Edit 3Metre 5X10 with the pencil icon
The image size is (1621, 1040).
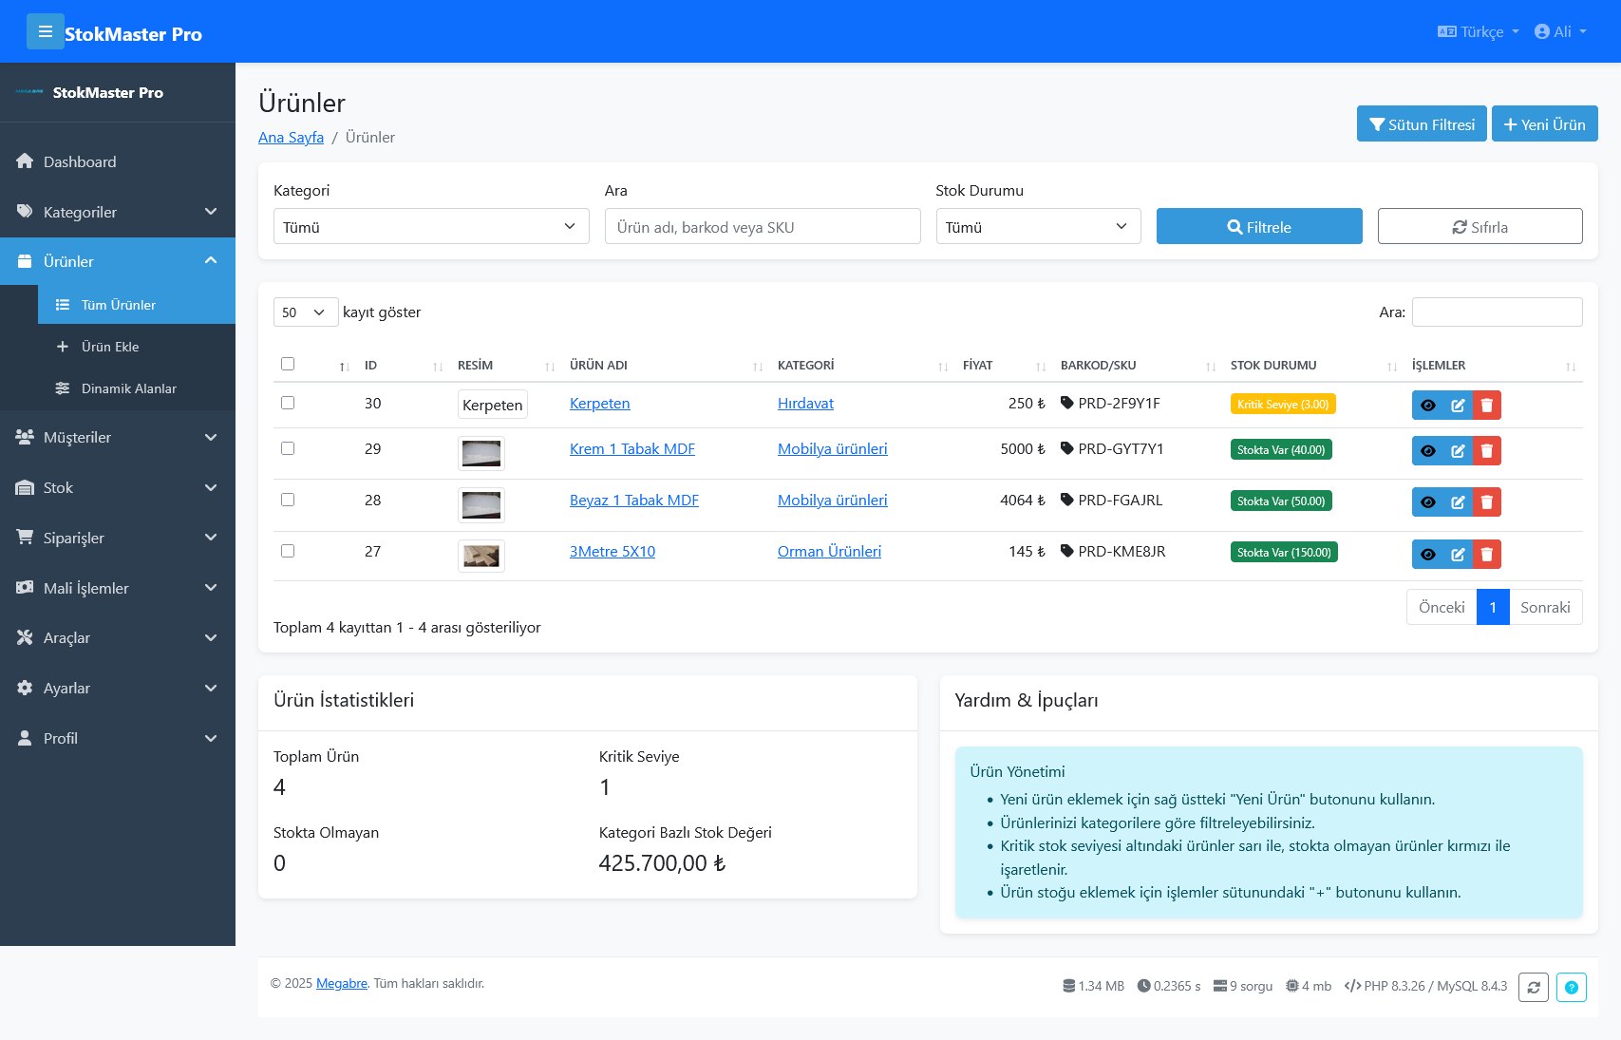click(x=1457, y=554)
